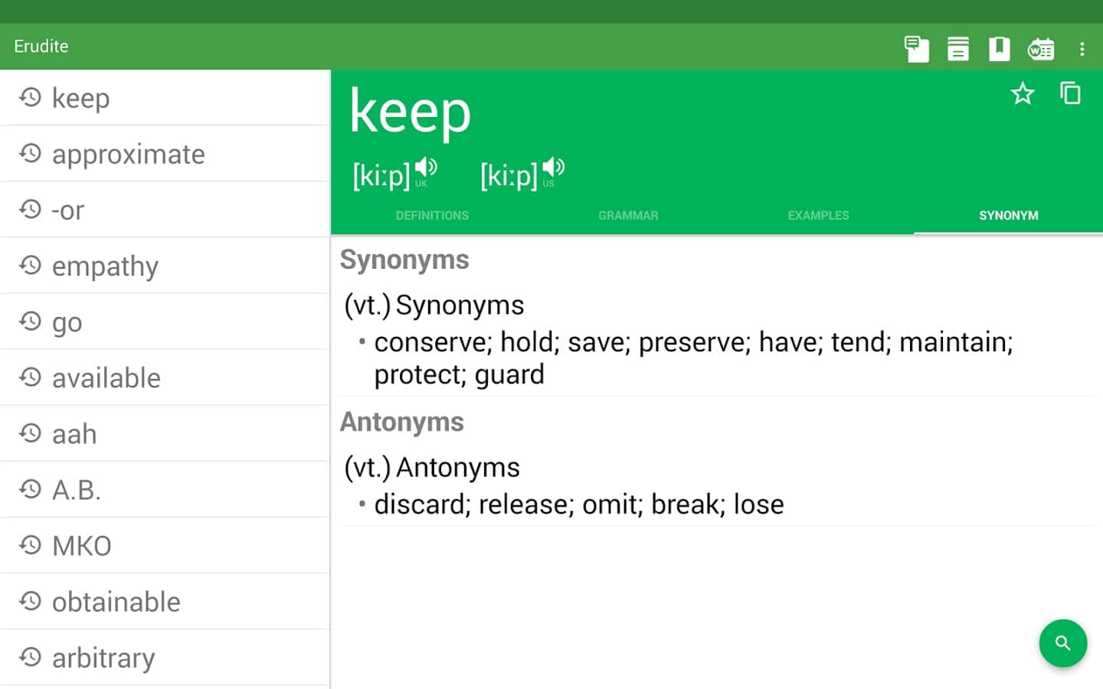Screen dimensions: 1103x689
Task: Click the history clock icon next to 'MKO'
Action: click(x=31, y=545)
